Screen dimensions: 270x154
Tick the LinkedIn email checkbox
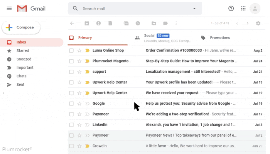71,125
